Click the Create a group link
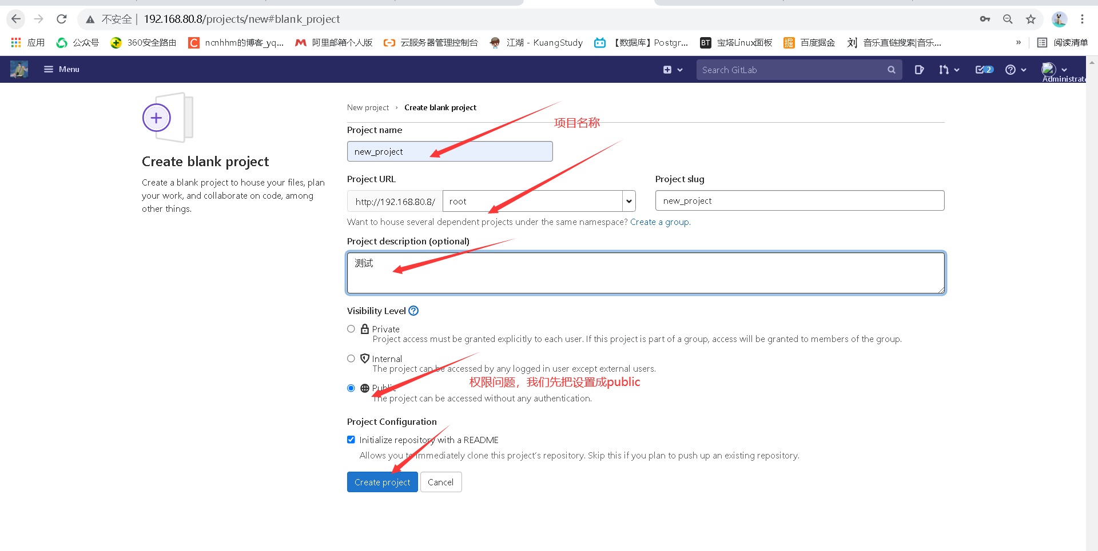This screenshot has height=551, width=1098. pyautogui.click(x=659, y=222)
